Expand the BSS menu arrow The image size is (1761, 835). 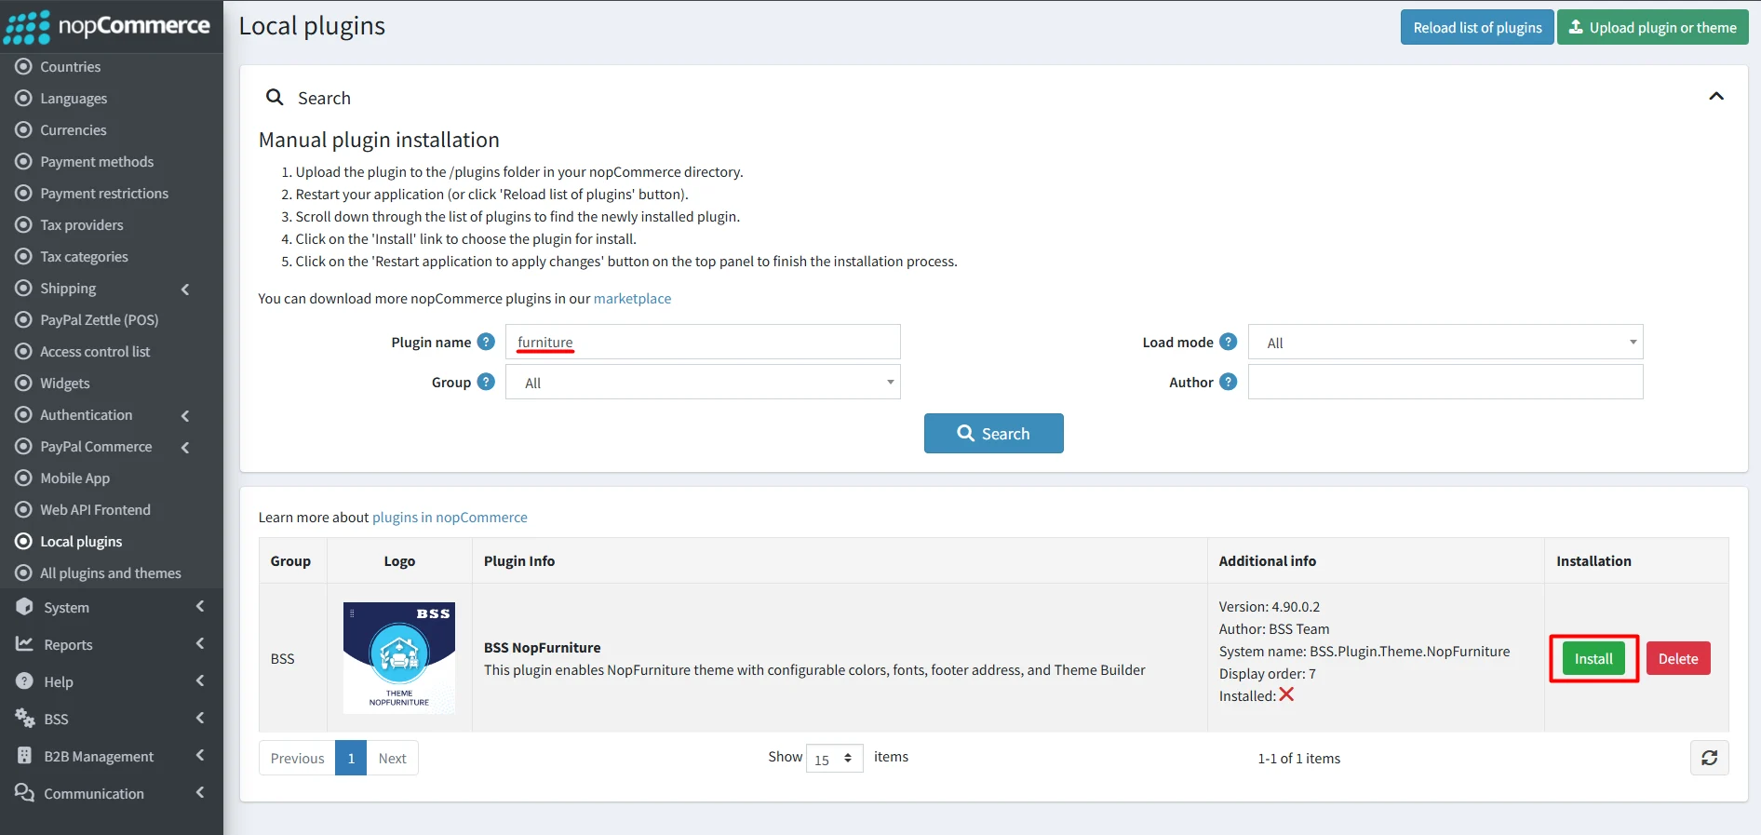(x=200, y=718)
